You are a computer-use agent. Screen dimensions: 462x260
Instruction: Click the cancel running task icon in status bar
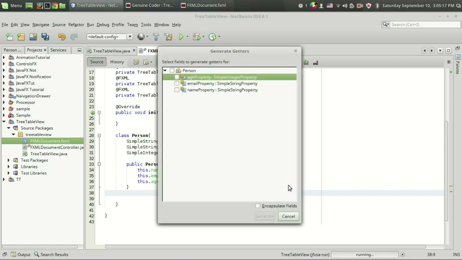click(x=402, y=255)
